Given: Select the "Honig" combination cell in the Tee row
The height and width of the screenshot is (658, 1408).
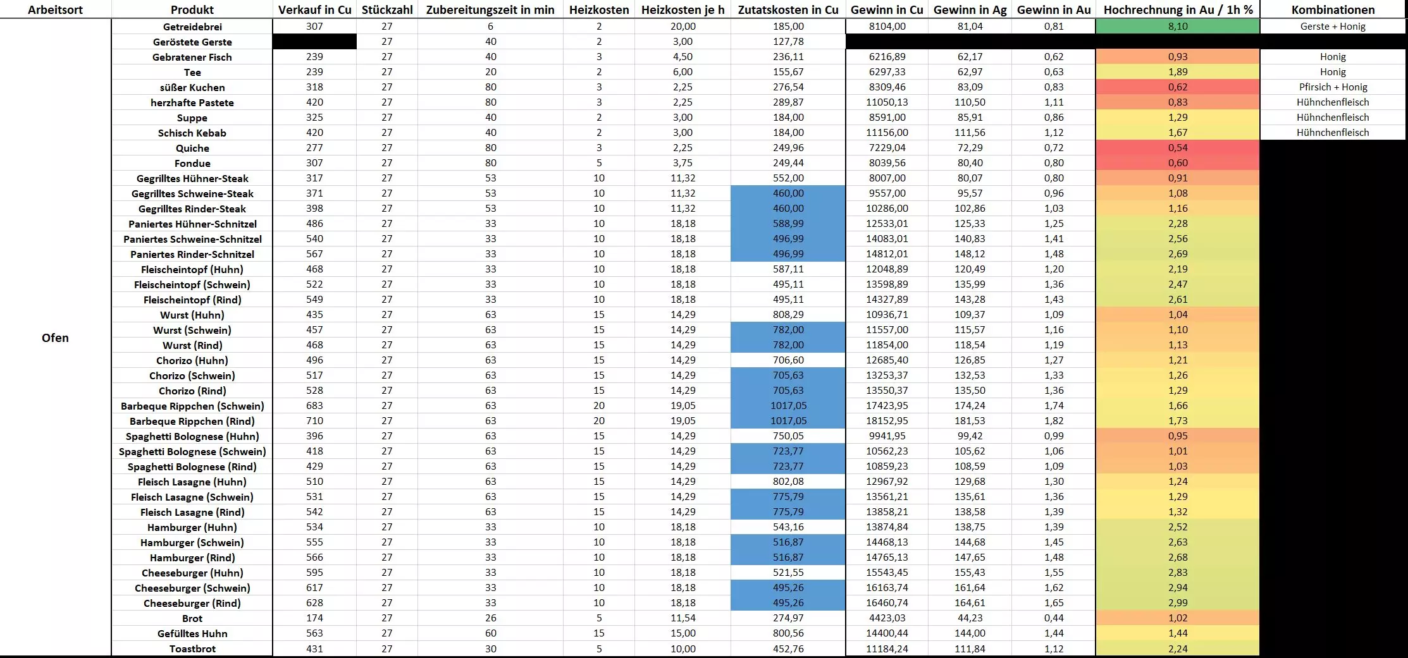Looking at the screenshot, I should pyautogui.click(x=1333, y=72).
